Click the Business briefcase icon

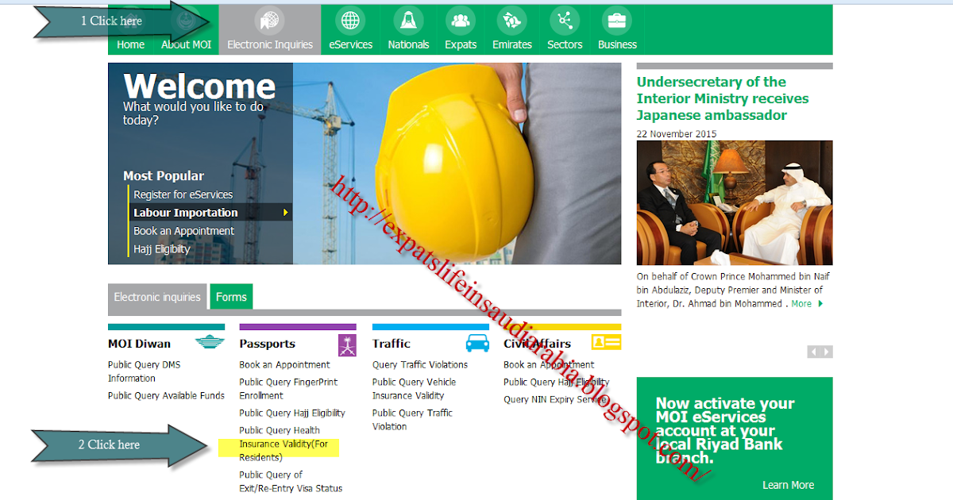point(617,21)
